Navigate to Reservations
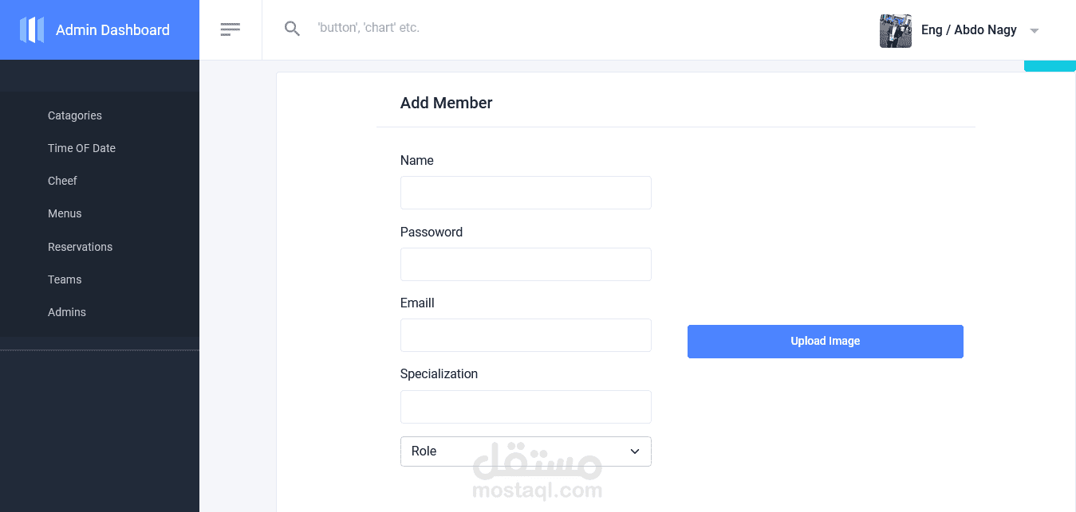Image resolution: width=1076 pixels, height=512 pixels. click(80, 247)
